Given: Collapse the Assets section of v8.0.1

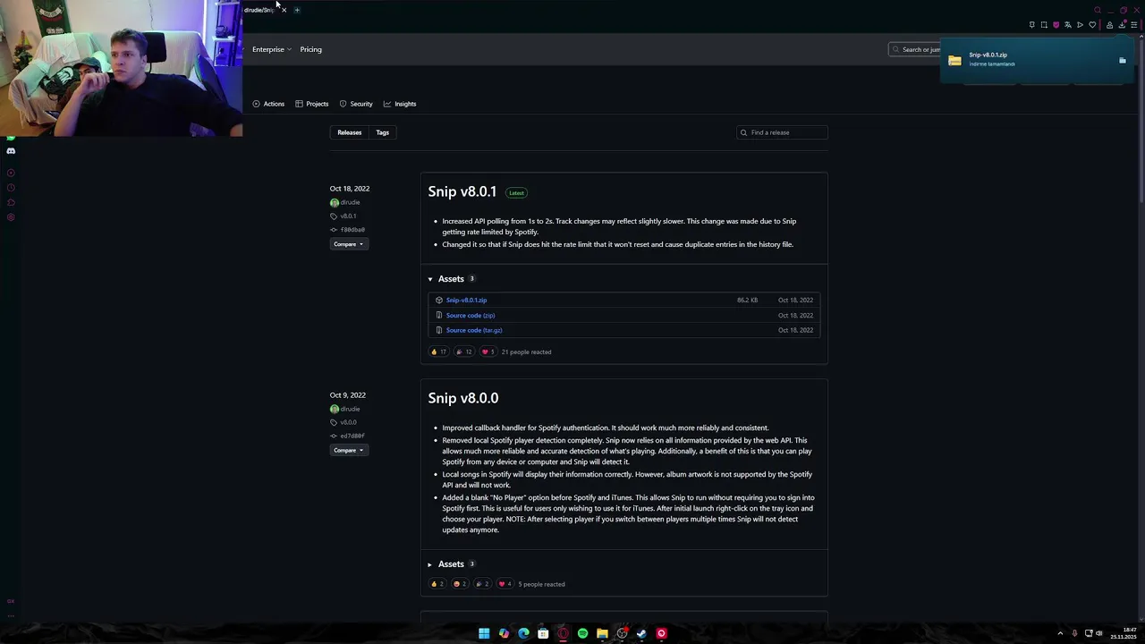Looking at the screenshot, I should [451, 279].
